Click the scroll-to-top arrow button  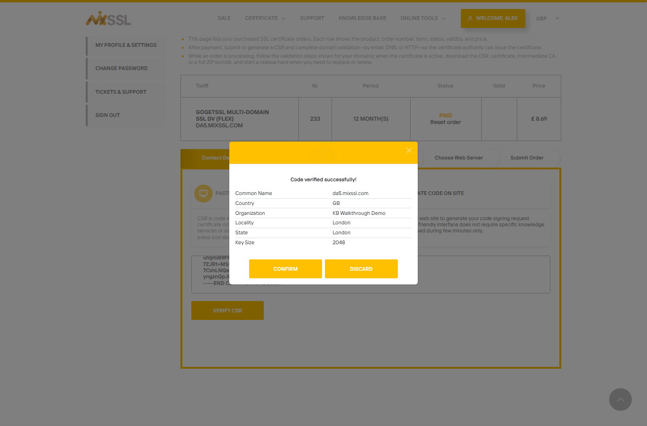[620, 399]
